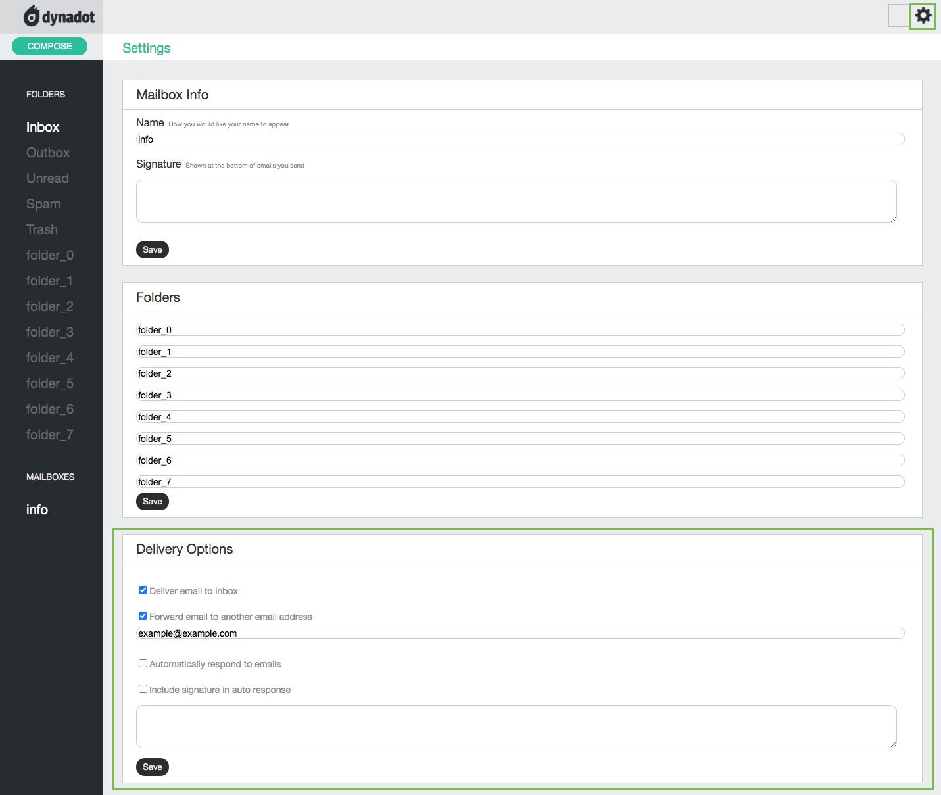Open the Outbox folder
Screen dimensions: 941x795
[x=47, y=152]
